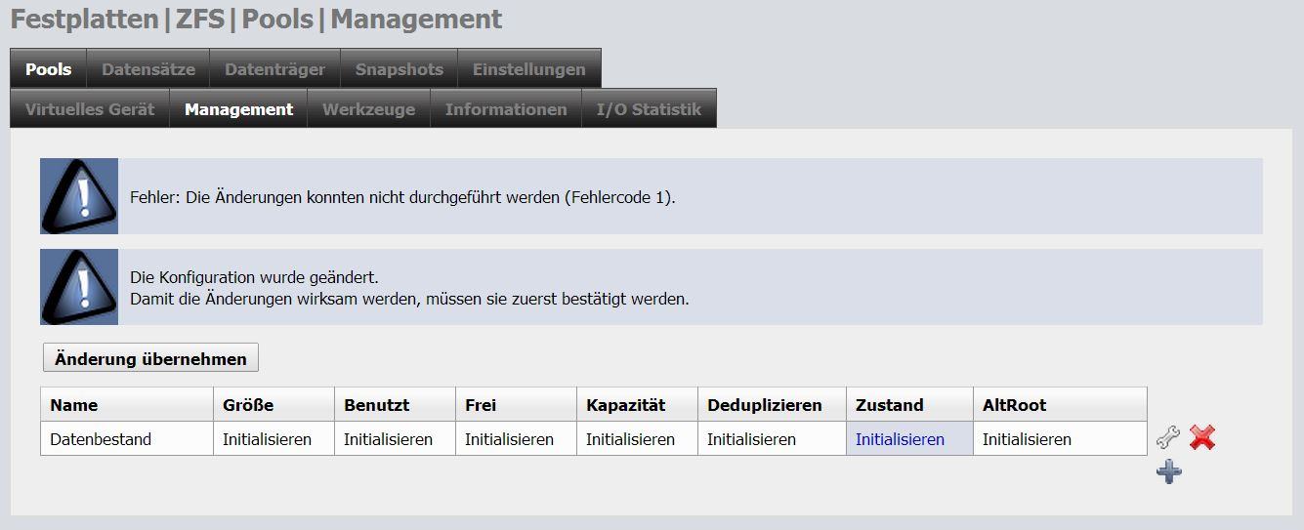This screenshot has width=1304, height=530.
Task: Click the Fehlercode 1 error message text
Action: (x=402, y=197)
